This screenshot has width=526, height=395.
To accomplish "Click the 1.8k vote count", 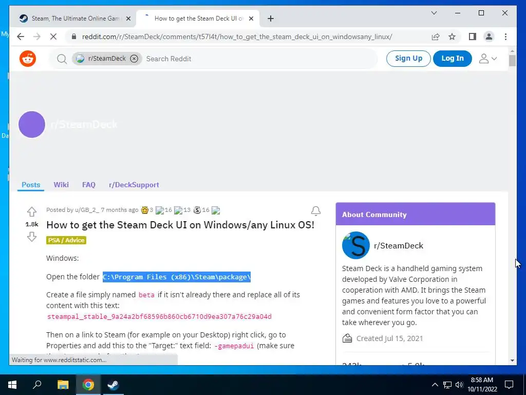I will 32,224.
